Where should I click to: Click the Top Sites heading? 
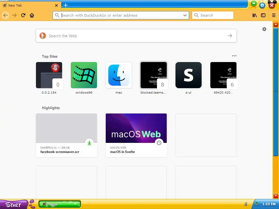tap(50, 56)
